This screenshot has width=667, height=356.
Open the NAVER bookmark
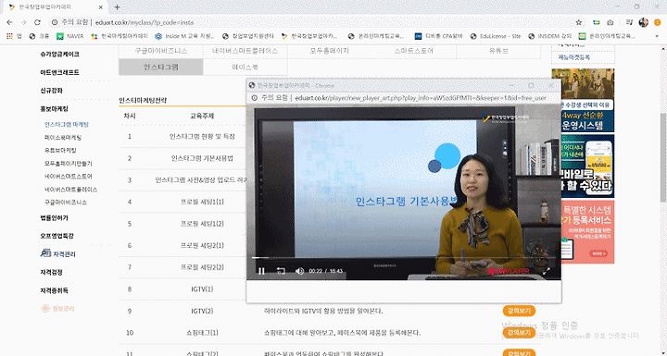point(70,37)
